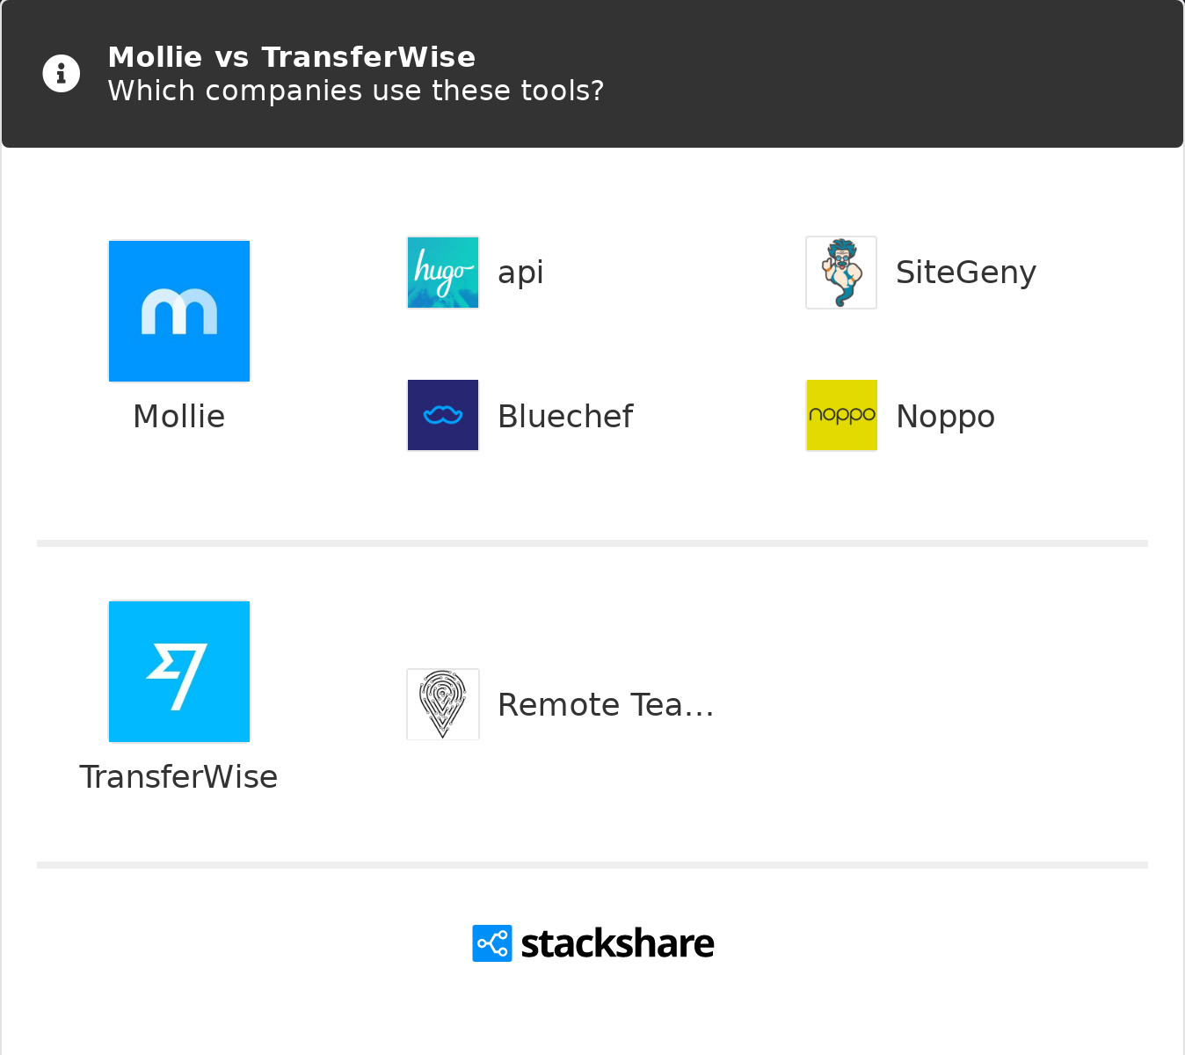The height and width of the screenshot is (1055, 1185).
Task: Click the divider below the Mollie section
Action: [592, 543]
